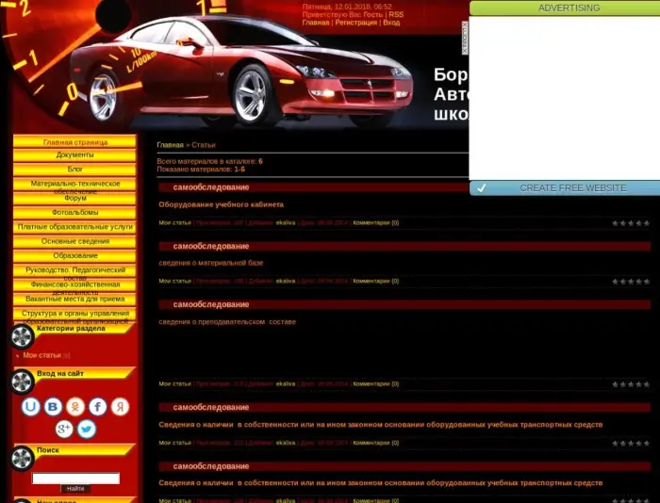Click the CREATE FREE WEBSITE button

click(x=565, y=188)
